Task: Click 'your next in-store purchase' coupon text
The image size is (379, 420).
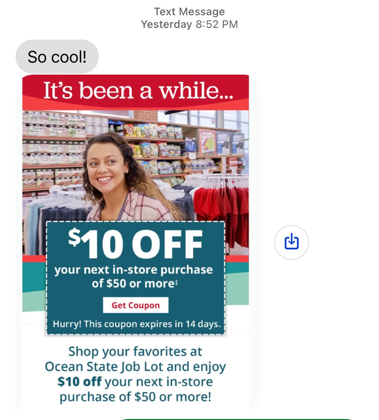Action: (x=134, y=270)
